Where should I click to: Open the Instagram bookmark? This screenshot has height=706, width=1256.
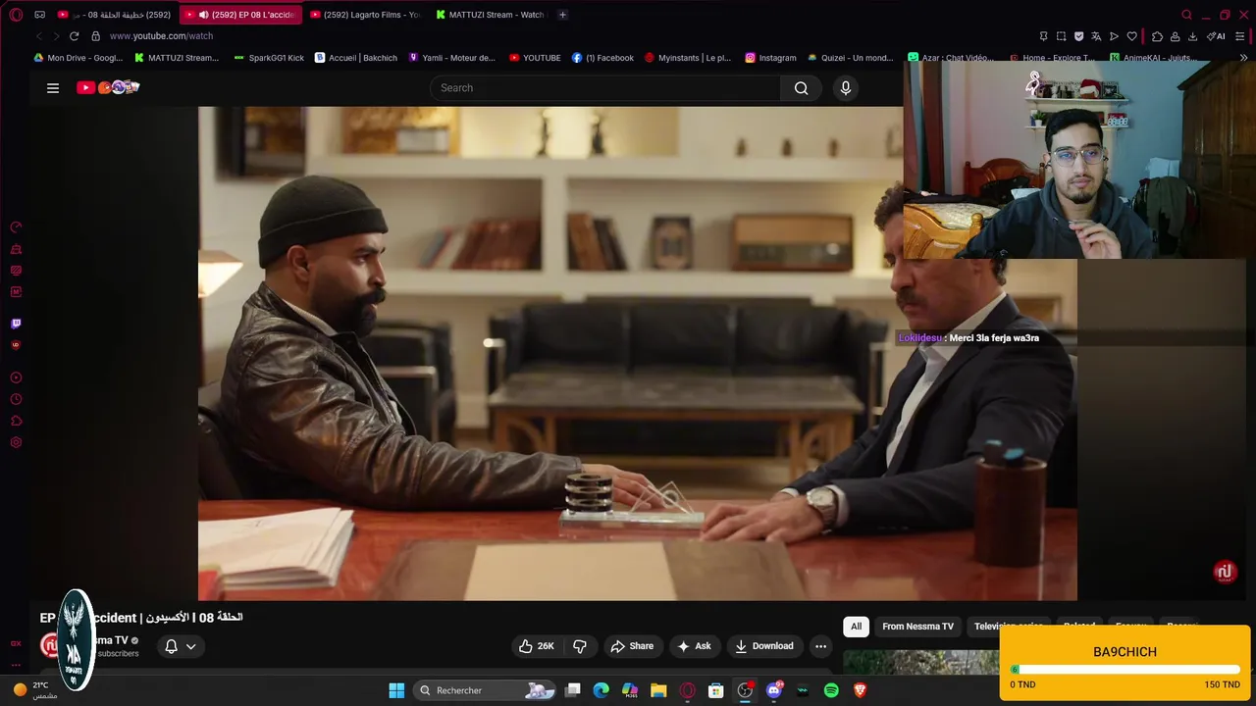(x=770, y=58)
